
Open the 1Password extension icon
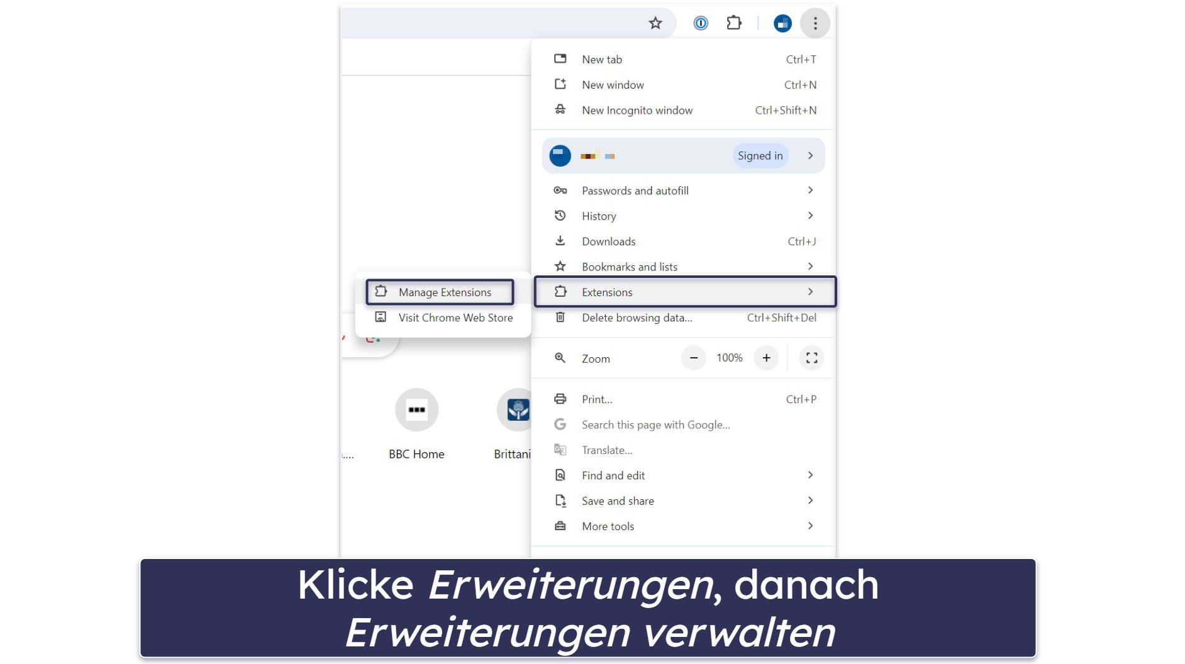coord(701,23)
